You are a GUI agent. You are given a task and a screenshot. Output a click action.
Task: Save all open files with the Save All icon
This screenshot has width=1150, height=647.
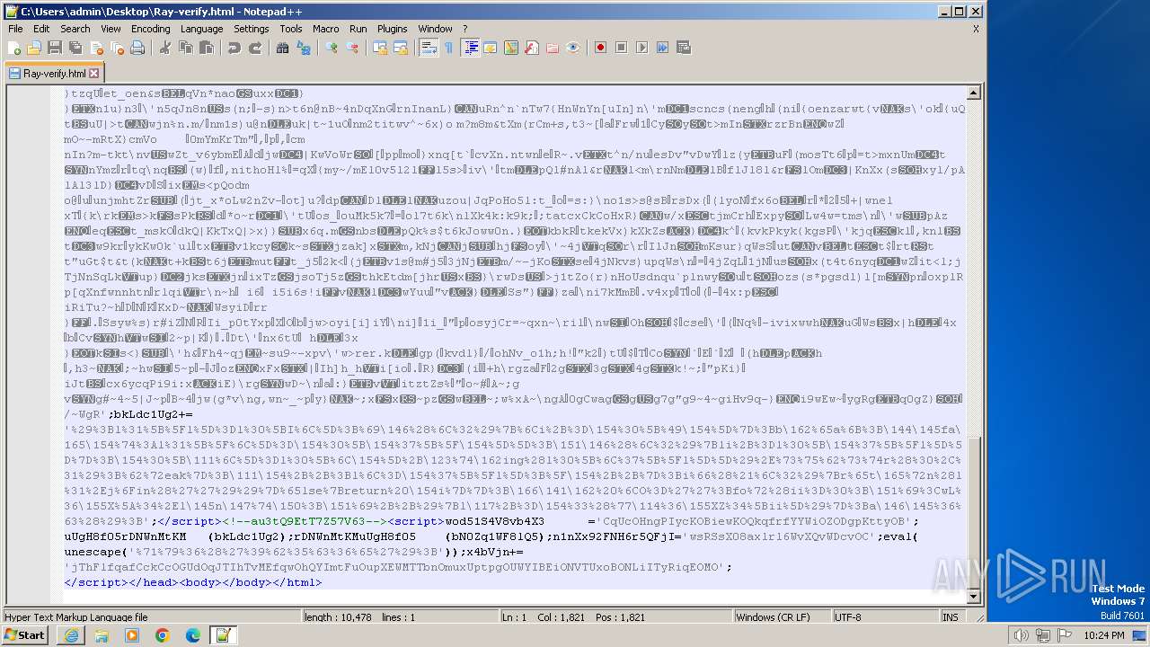[x=75, y=48]
